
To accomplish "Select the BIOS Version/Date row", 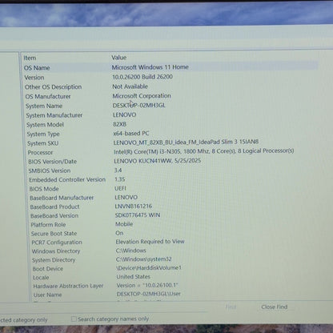I will (171, 161).
